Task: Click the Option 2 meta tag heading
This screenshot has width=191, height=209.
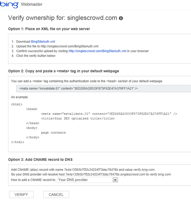Action: click(63, 71)
